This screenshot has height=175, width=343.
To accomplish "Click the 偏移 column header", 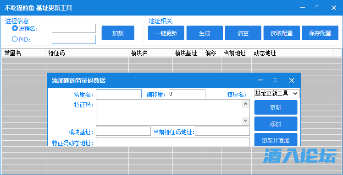I will (x=212, y=53).
